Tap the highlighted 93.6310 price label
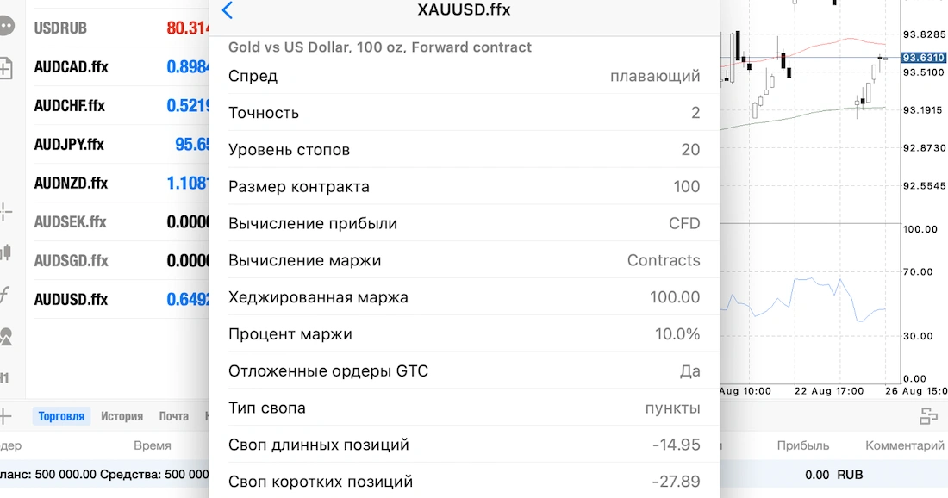The image size is (948, 498). tap(926, 58)
